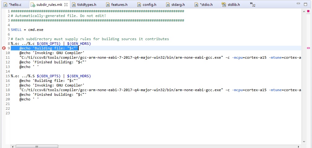Screen dimensions: 312x148
Task: Close the subdir_rules.mk tab
Action: pyautogui.click(x=66, y=4)
